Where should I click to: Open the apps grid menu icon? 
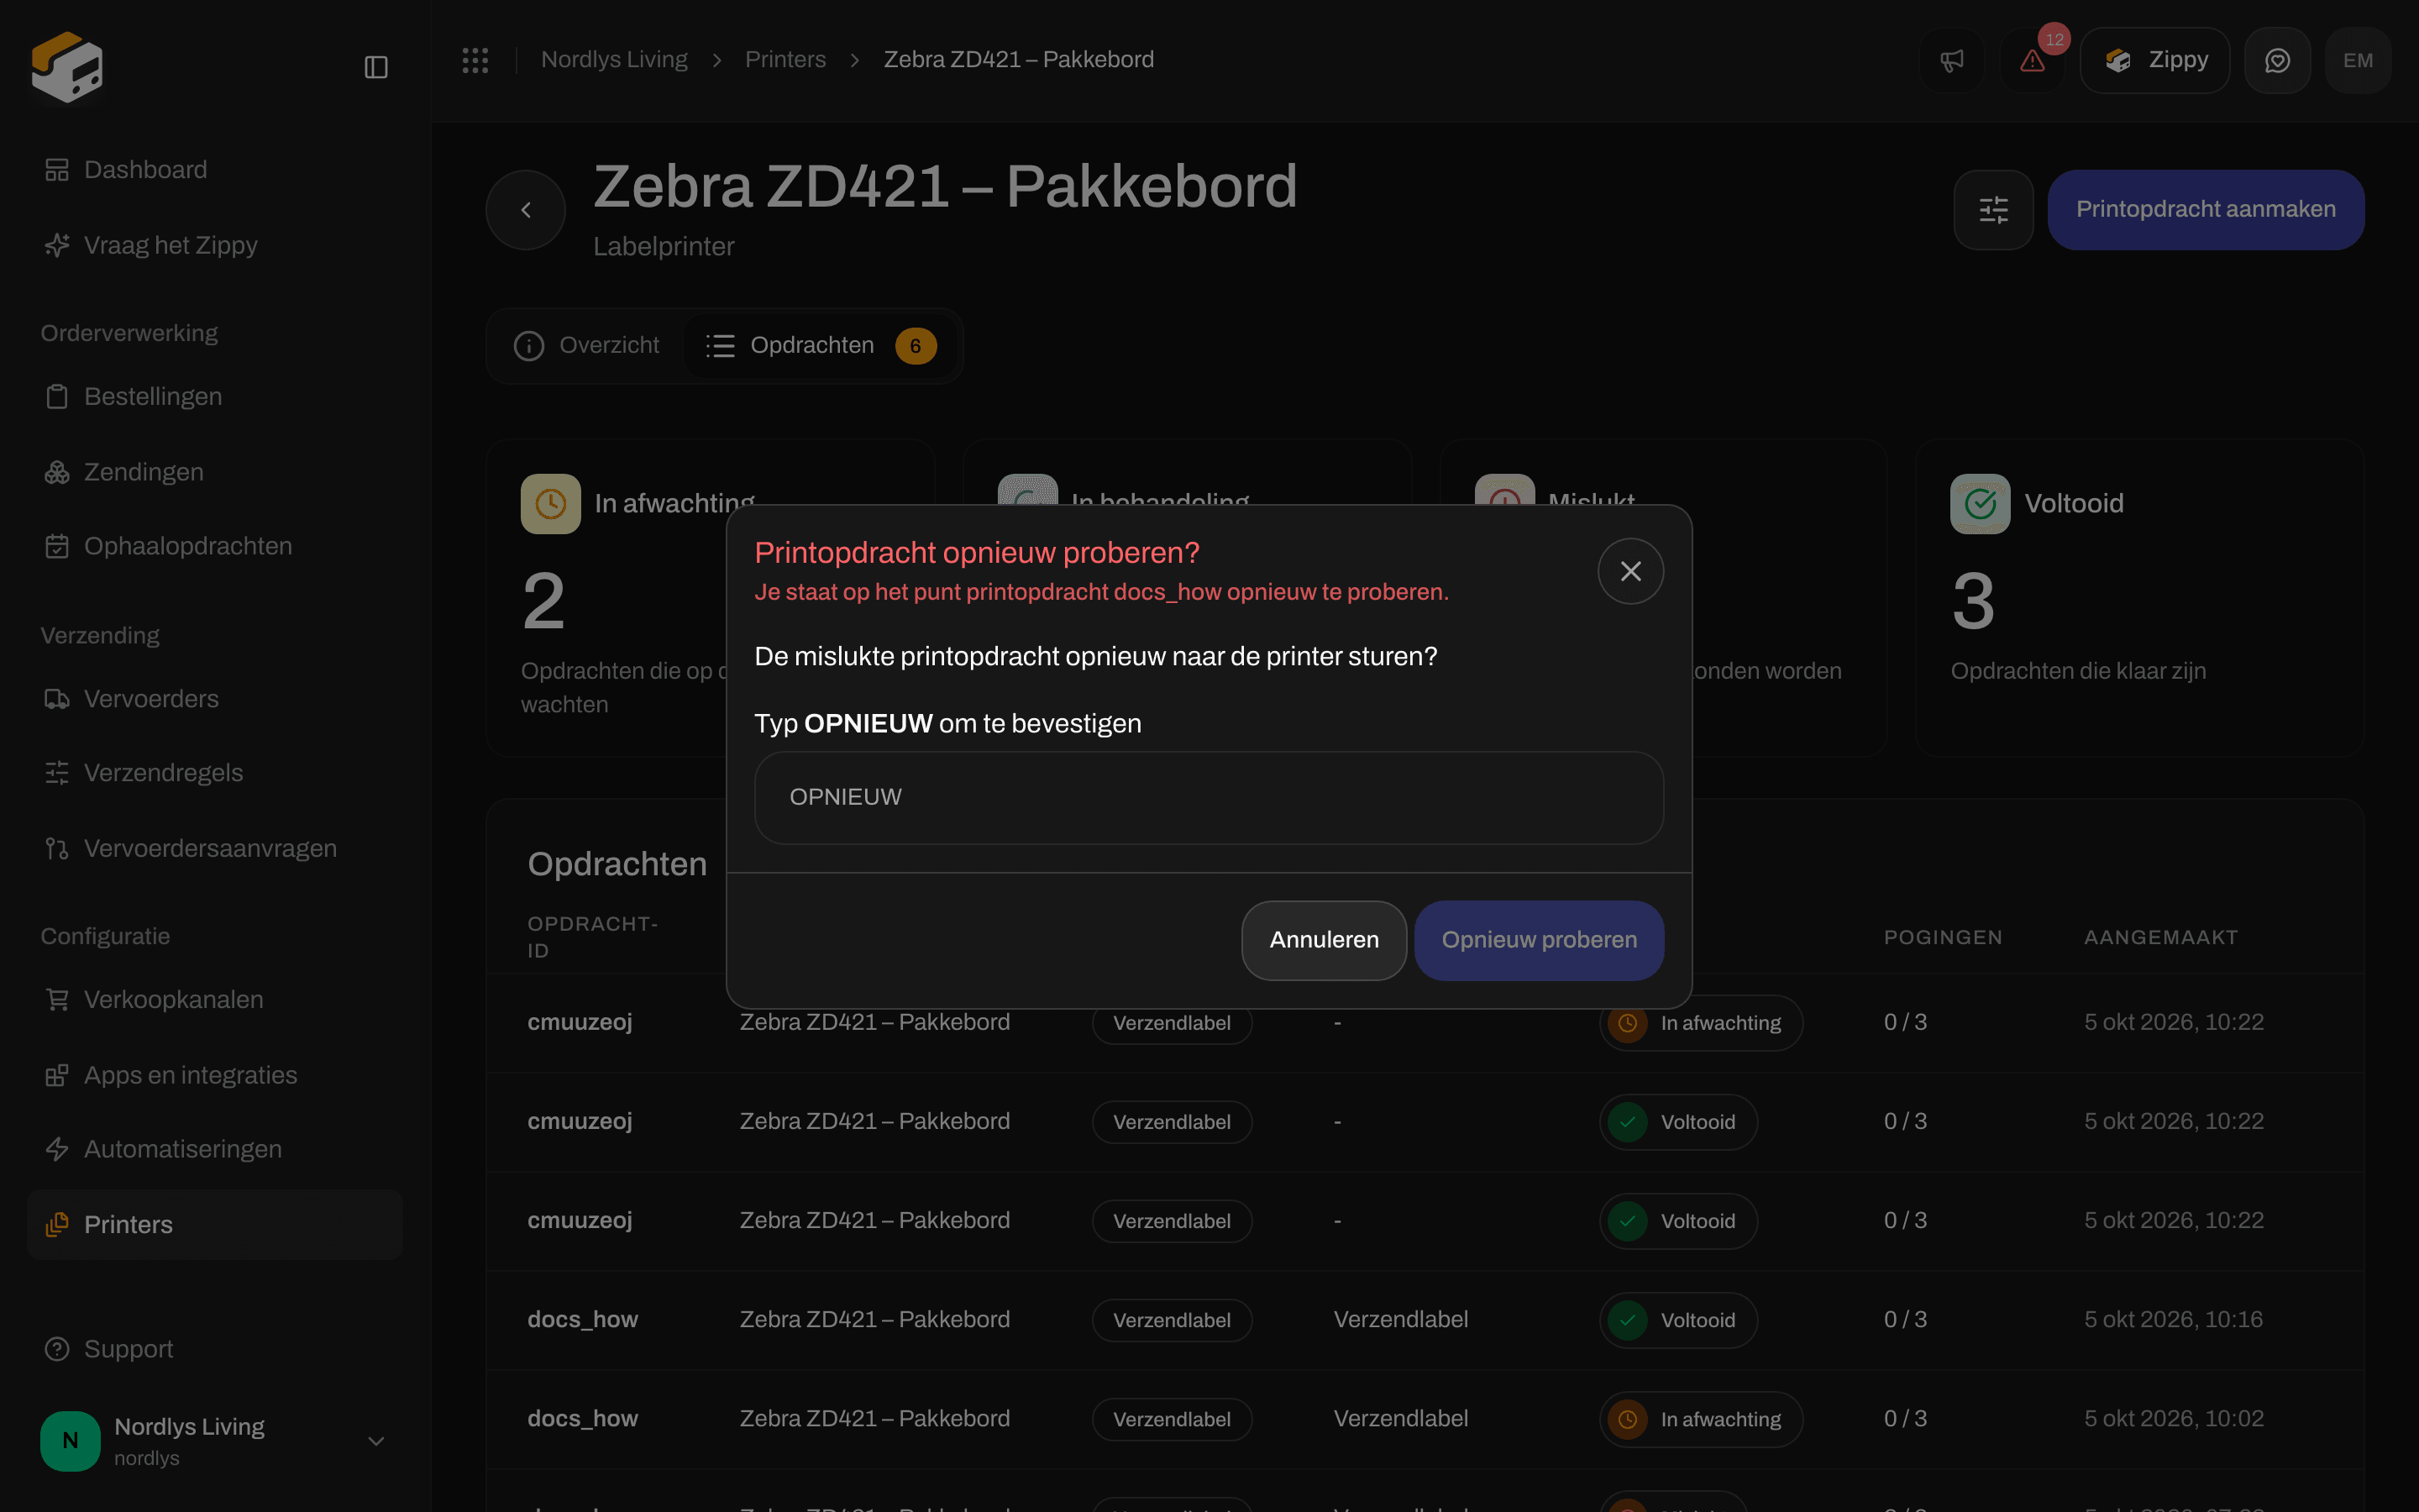[x=475, y=60]
